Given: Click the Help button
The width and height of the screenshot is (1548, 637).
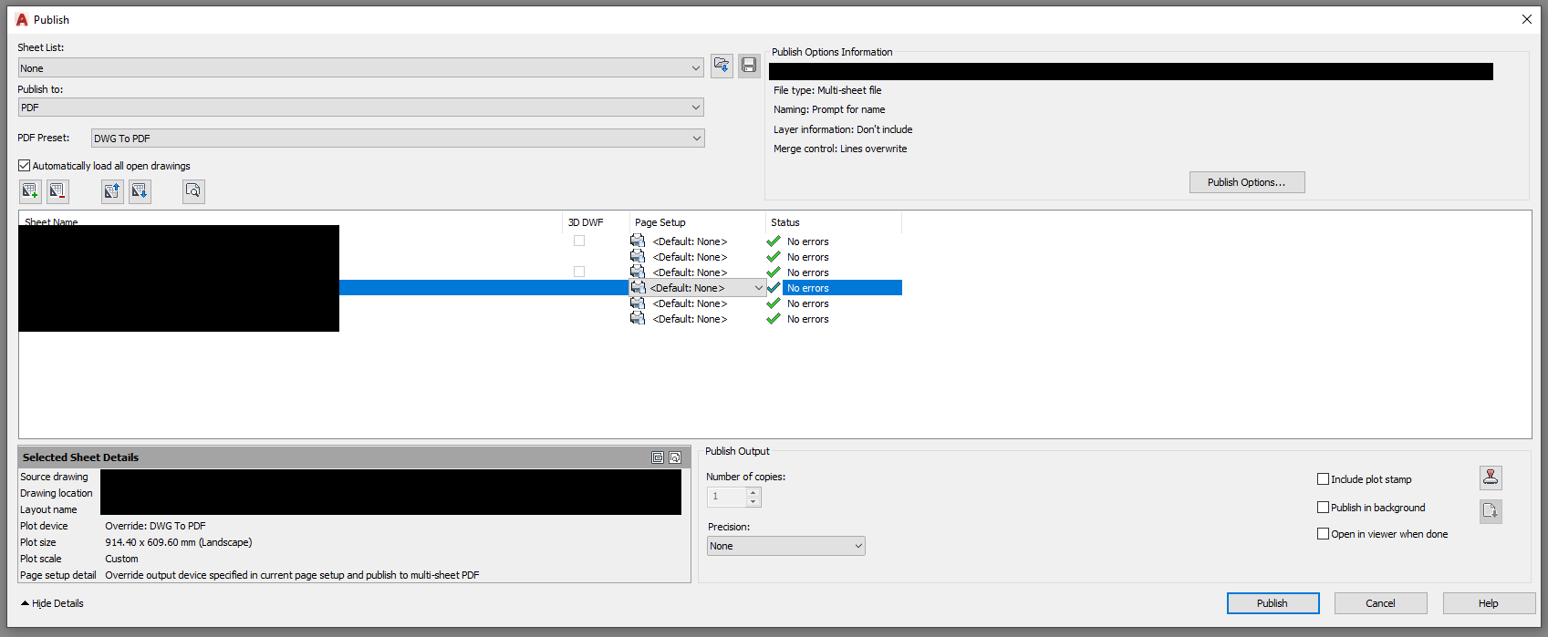Looking at the screenshot, I should [1489, 603].
